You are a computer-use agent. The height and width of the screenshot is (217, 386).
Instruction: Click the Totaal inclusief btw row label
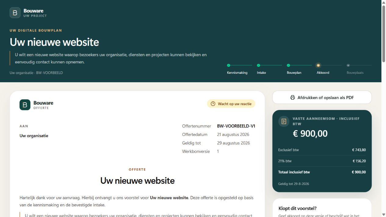294,172
